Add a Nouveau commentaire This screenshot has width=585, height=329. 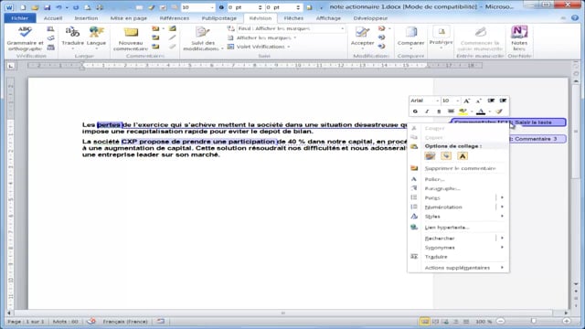tap(131, 38)
